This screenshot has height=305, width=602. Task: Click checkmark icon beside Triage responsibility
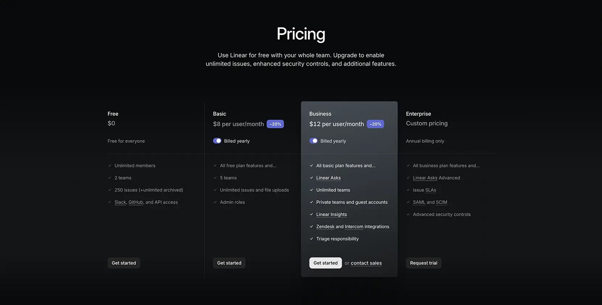[x=312, y=239]
